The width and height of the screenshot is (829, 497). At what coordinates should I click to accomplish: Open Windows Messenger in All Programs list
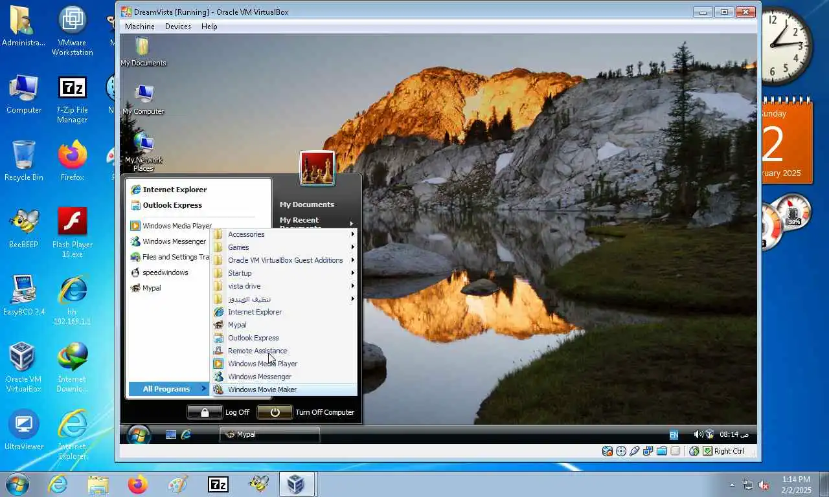click(284, 377)
